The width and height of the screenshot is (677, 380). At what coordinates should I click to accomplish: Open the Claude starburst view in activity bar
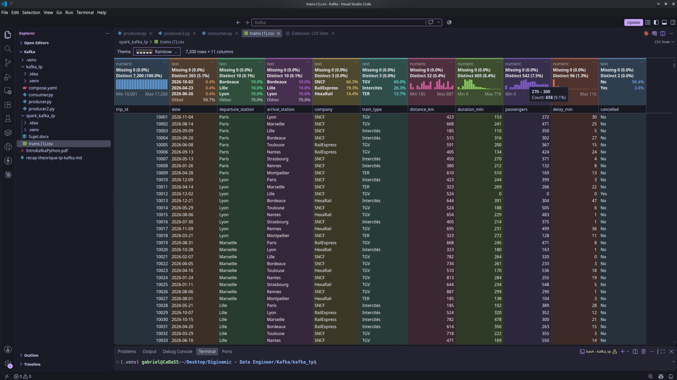click(8, 175)
